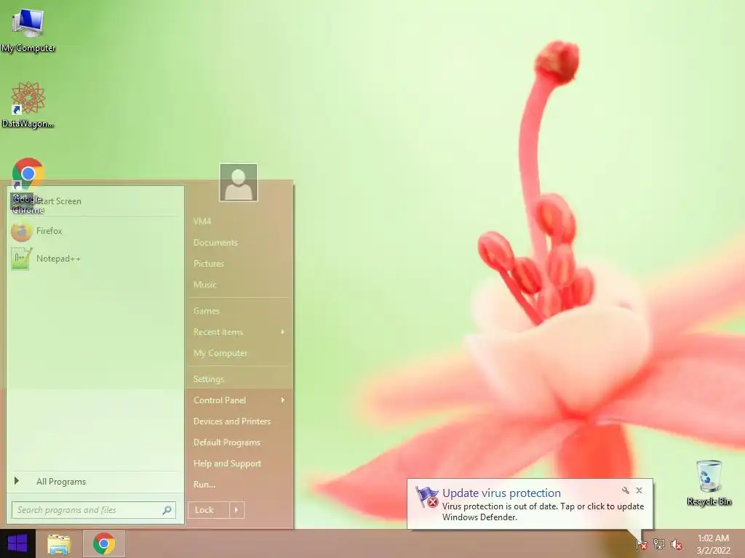Image resolution: width=745 pixels, height=558 pixels.
Task: Close the Update virus protection notification
Action: click(x=639, y=490)
